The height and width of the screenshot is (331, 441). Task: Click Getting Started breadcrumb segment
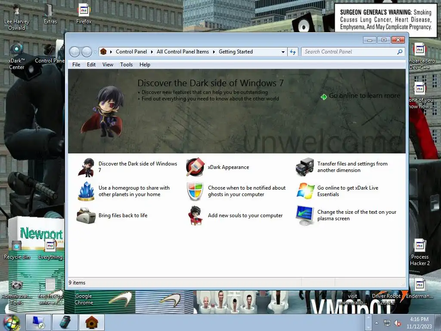236,52
